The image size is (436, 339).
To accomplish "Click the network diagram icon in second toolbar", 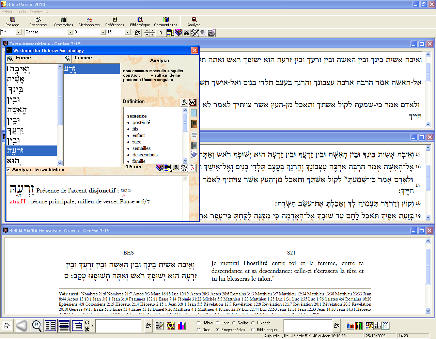I will coord(187,33).
